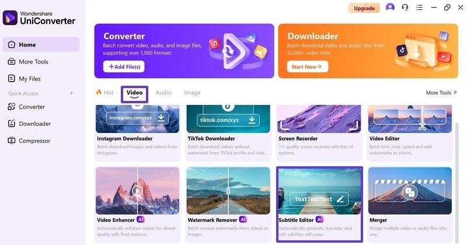
Task: Switch to the Audio tab
Action: 163,93
